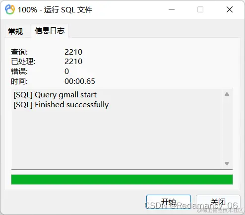Click the 查询 count value 2210
The height and width of the screenshot is (215, 245).
pos(73,52)
